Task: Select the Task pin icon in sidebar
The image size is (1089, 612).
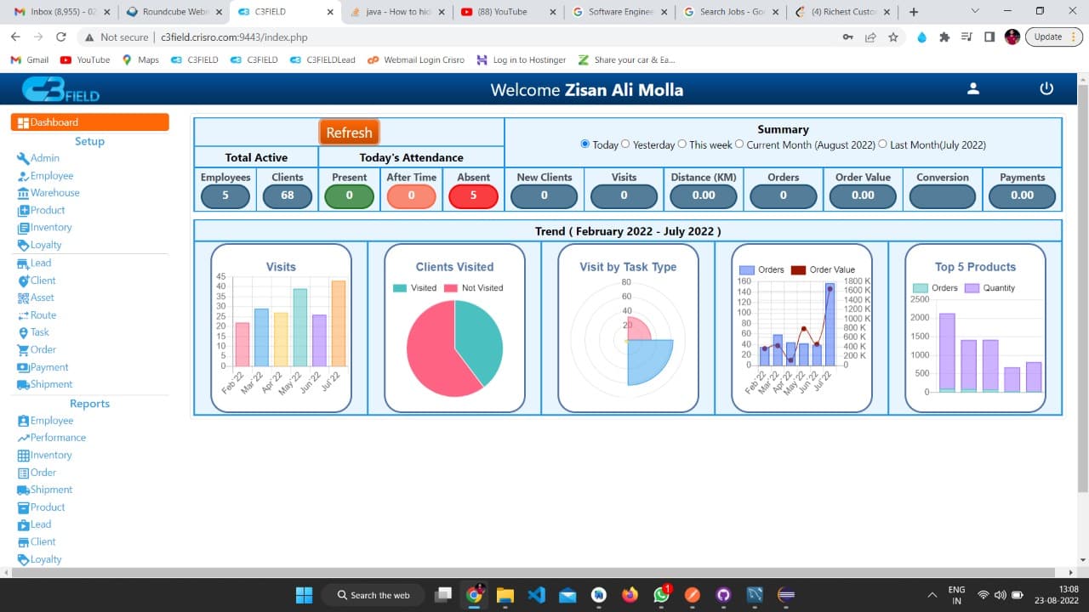Action: [23, 332]
